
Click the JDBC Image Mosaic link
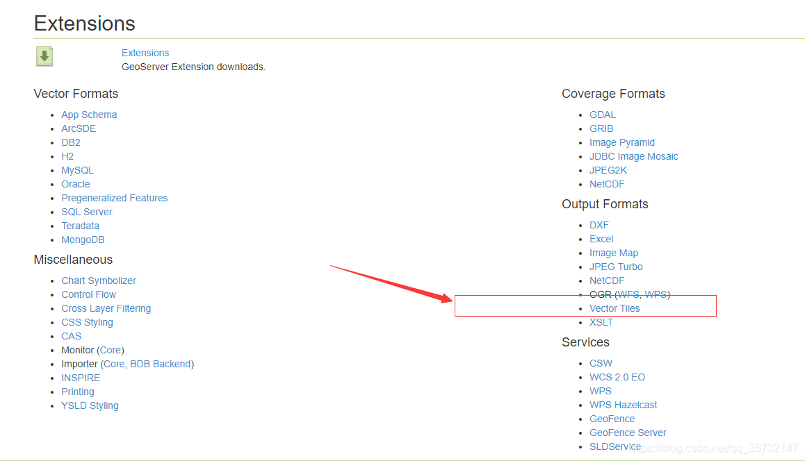633,156
